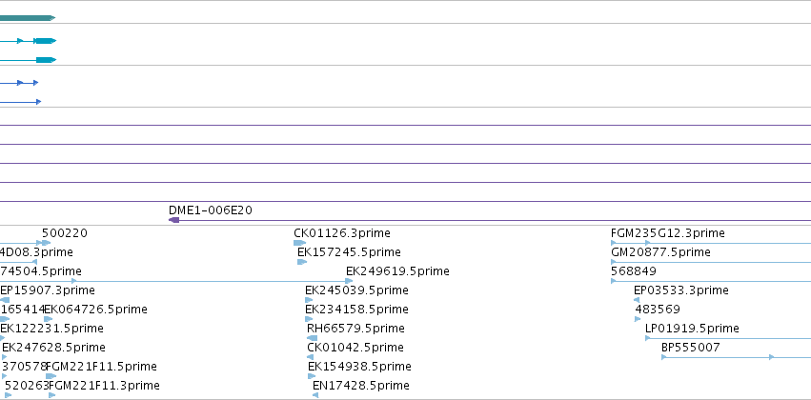Viewport: 811px width, 400px height.
Task: Click the partially visible 4D08.3prime label
Action: [x=36, y=252]
